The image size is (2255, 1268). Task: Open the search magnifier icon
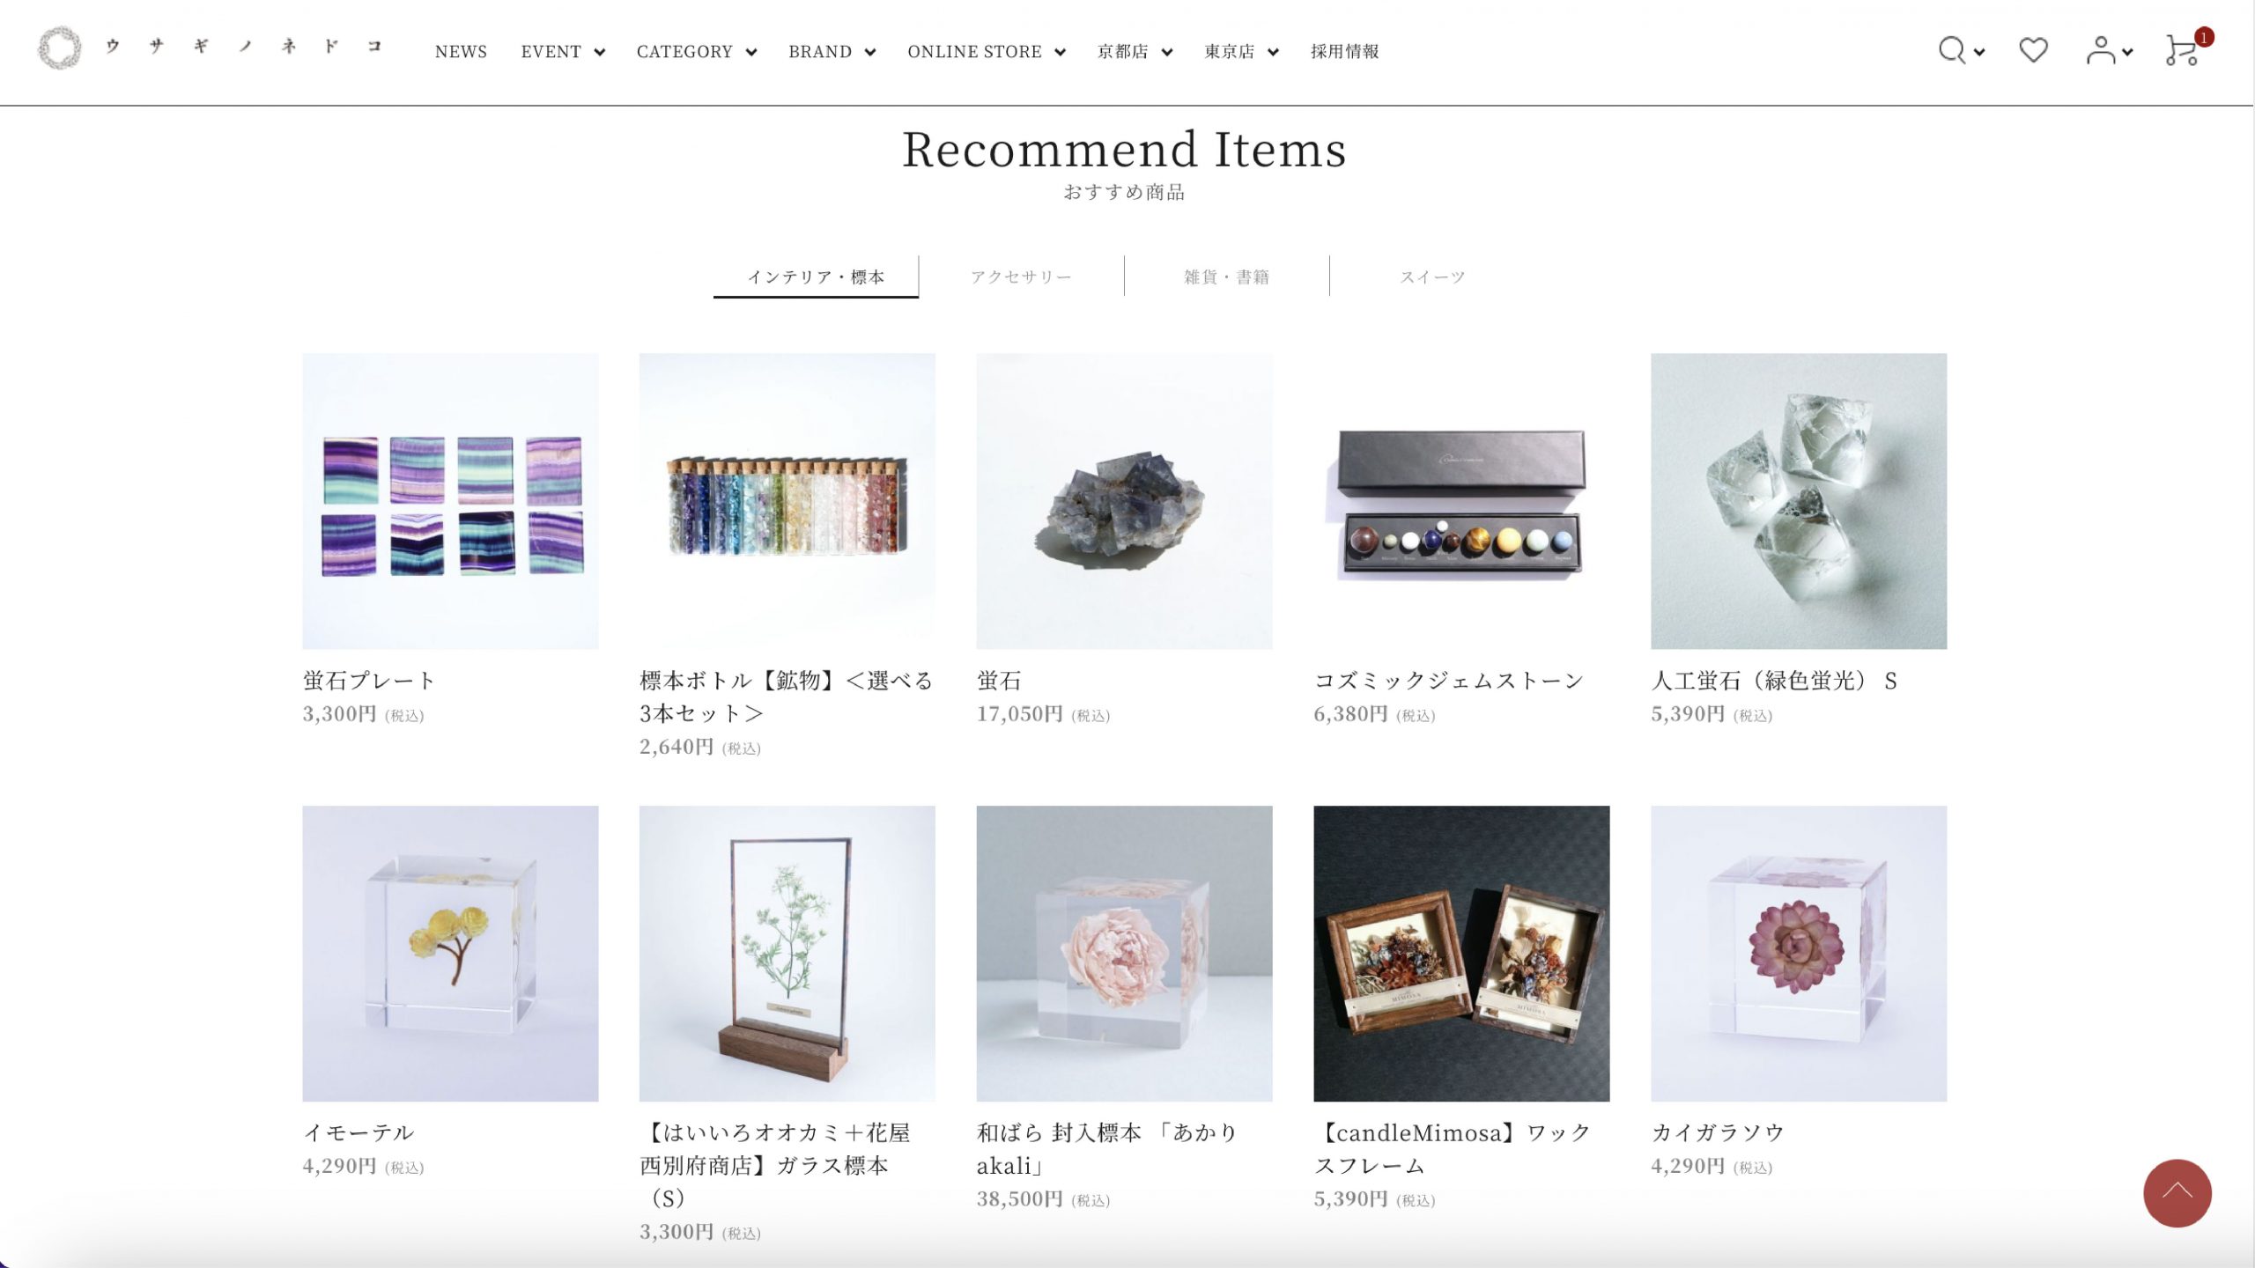[1952, 50]
